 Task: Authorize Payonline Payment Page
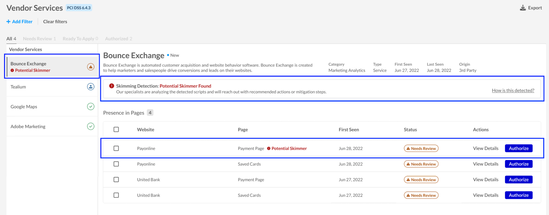518,148
